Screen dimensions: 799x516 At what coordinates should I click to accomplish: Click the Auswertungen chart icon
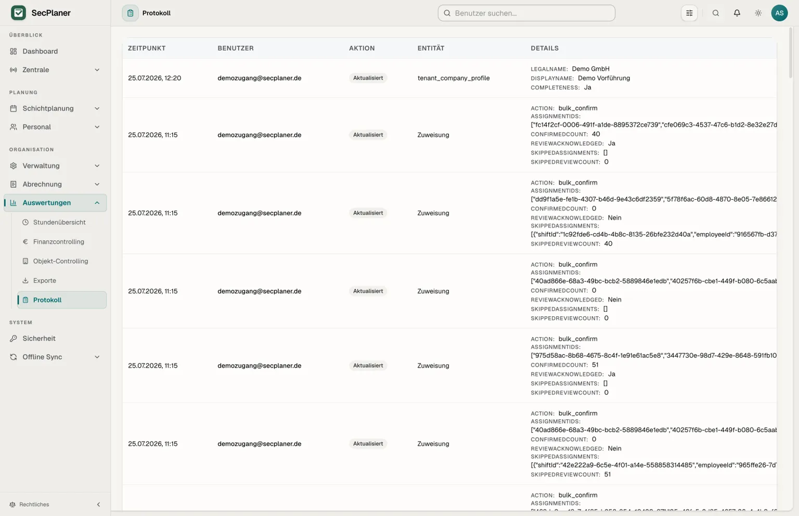coord(14,203)
